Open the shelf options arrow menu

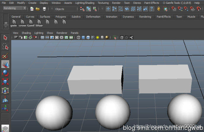click(6, 27)
